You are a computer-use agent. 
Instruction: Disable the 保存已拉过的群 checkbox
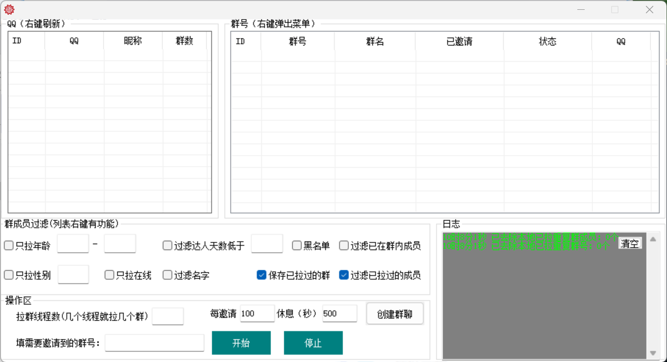click(261, 275)
